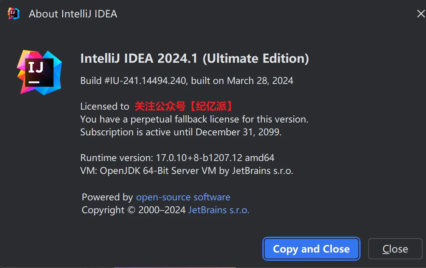This screenshot has height=268, width=426.
Task: Click the Close button
Action: point(395,249)
